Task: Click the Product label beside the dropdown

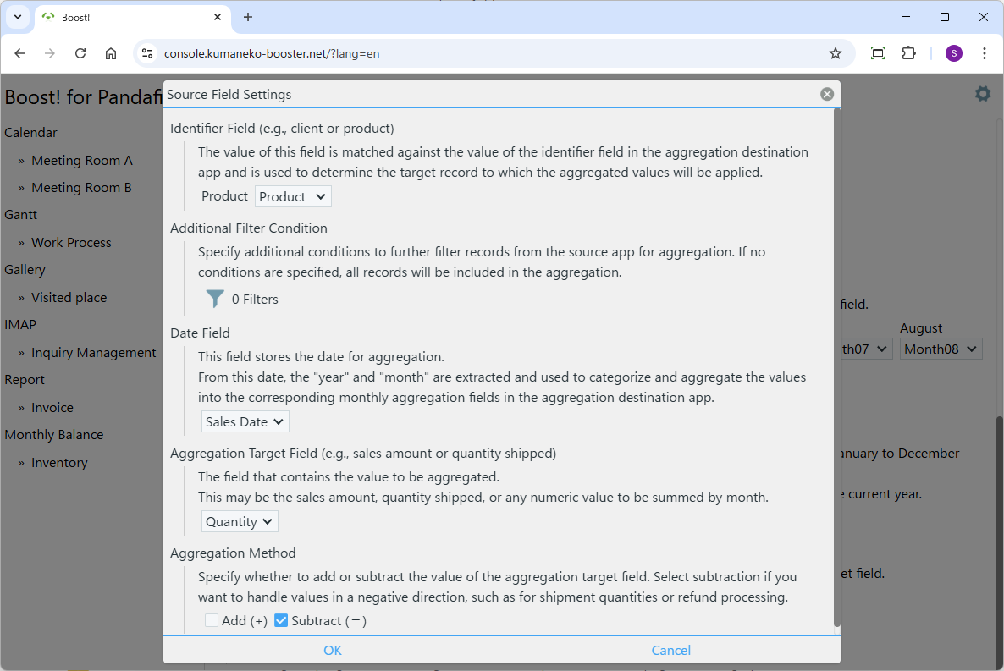Action: point(224,196)
